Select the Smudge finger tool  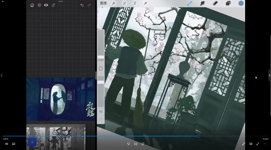click(203, 3)
